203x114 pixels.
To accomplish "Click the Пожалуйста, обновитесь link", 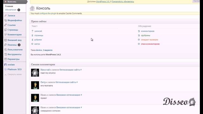I will (x=123, y=2).
